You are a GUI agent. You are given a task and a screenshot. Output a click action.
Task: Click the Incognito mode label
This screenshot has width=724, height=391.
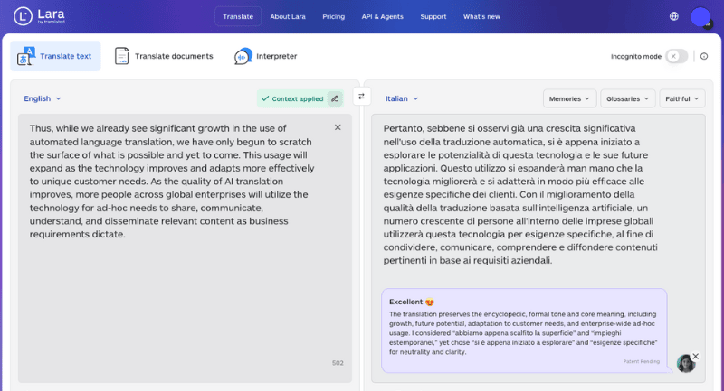636,56
